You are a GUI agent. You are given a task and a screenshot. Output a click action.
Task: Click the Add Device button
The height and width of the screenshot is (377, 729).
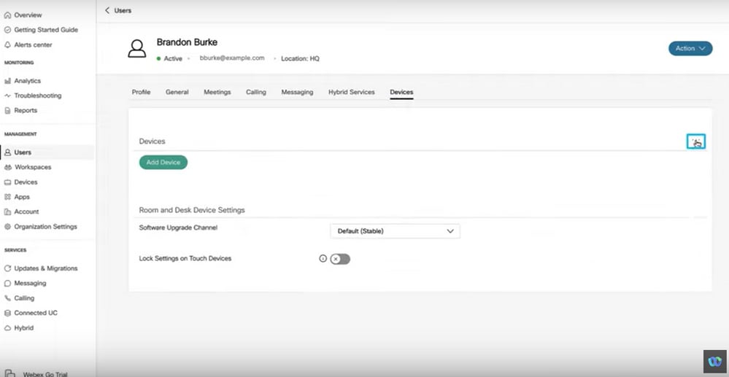pos(163,162)
